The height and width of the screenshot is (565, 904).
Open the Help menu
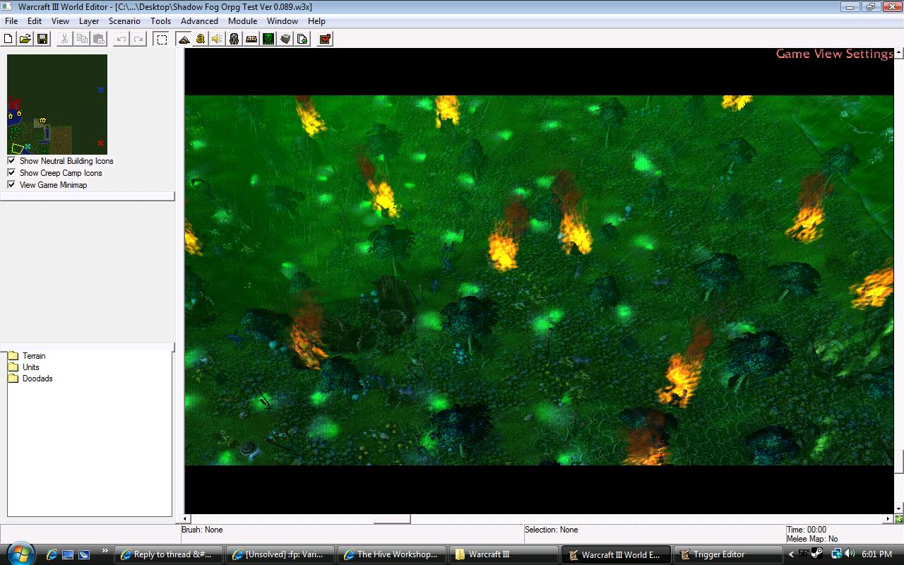click(316, 21)
